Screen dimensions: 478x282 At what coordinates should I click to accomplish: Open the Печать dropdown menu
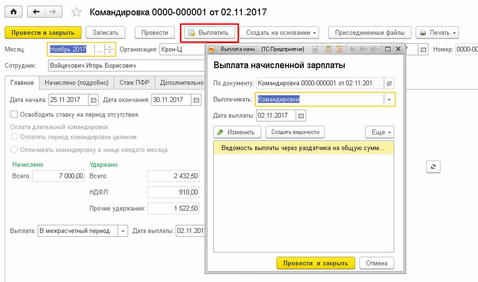tap(437, 33)
